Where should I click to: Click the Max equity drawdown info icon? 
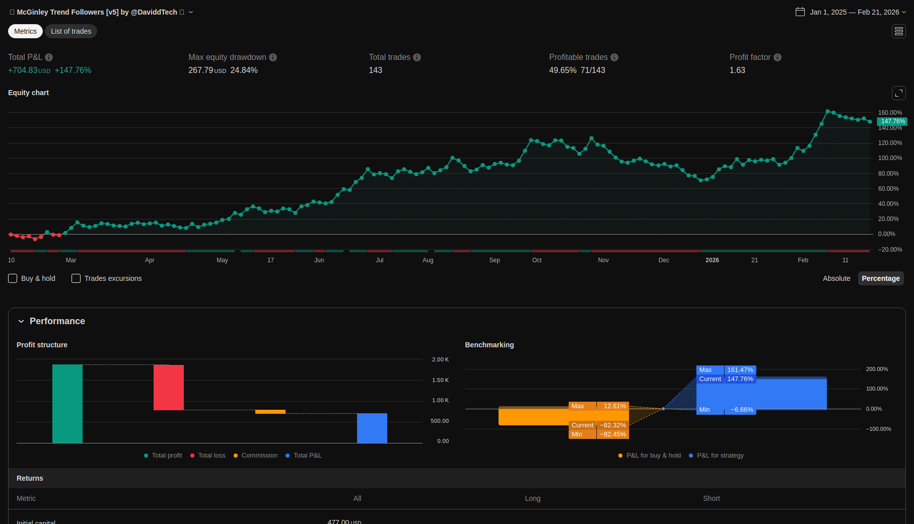273,57
